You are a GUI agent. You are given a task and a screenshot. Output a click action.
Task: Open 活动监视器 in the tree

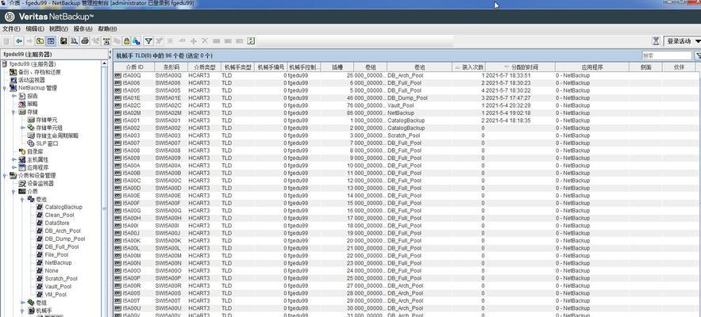31,80
